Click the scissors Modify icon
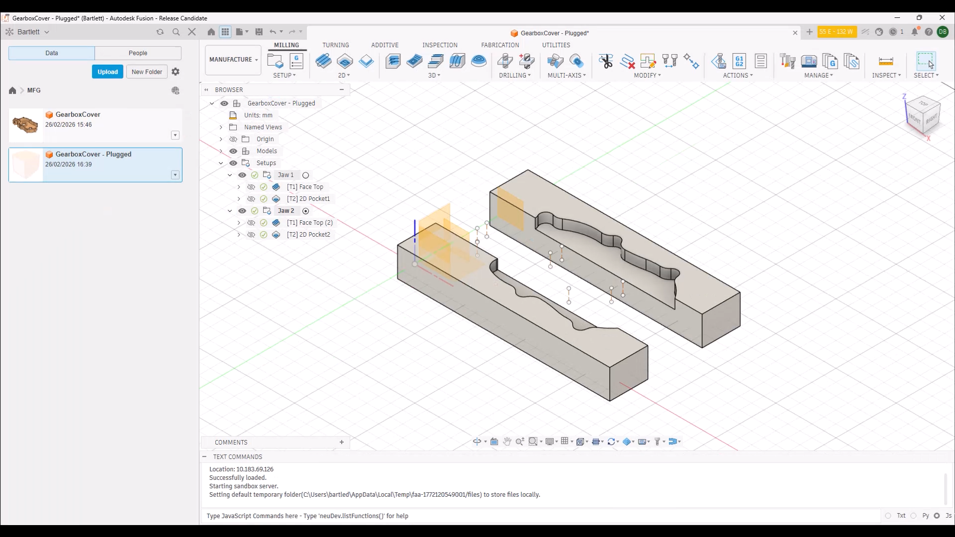 pyautogui.click(x=606, y=61)
